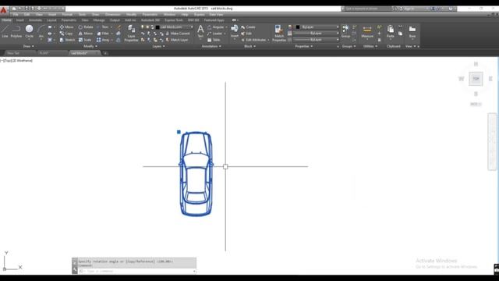The height and width of the screenshot is (281, 499).
Task: Select the Leader annotation tool
Action: (x=215, y=34)
